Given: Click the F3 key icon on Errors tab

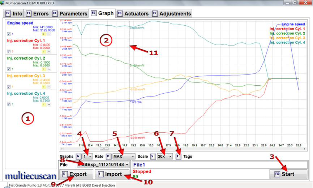Looking at the screenshot, I should pos(29,14).
